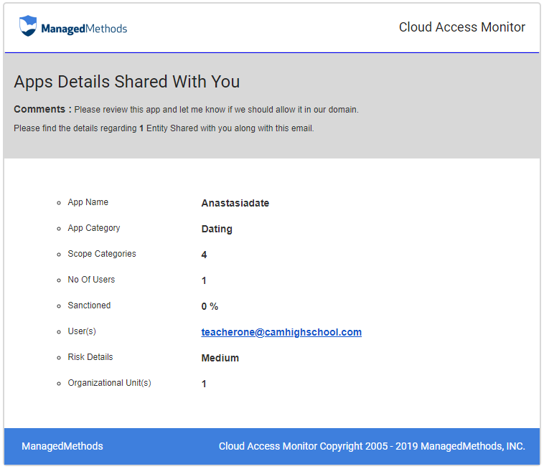Click the footer copyright notice text
The image size is (544, 469).
372,446
